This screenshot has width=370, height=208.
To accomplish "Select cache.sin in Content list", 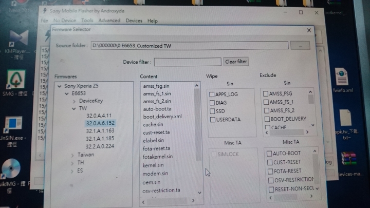I will tap(153, 124).
